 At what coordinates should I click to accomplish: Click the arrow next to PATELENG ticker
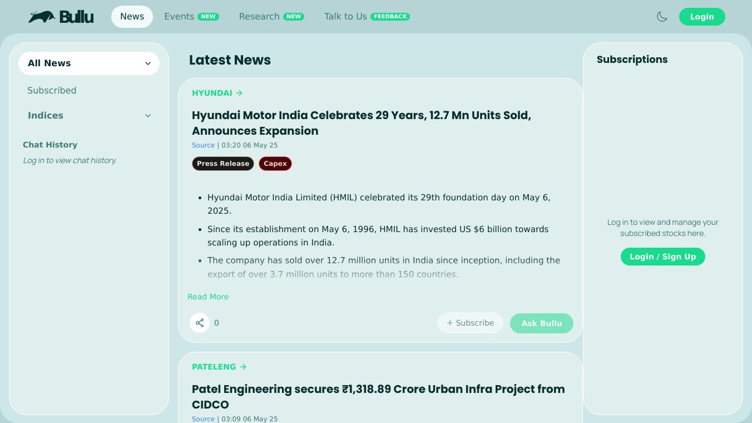pyautogui.click(x=243, y=367)
